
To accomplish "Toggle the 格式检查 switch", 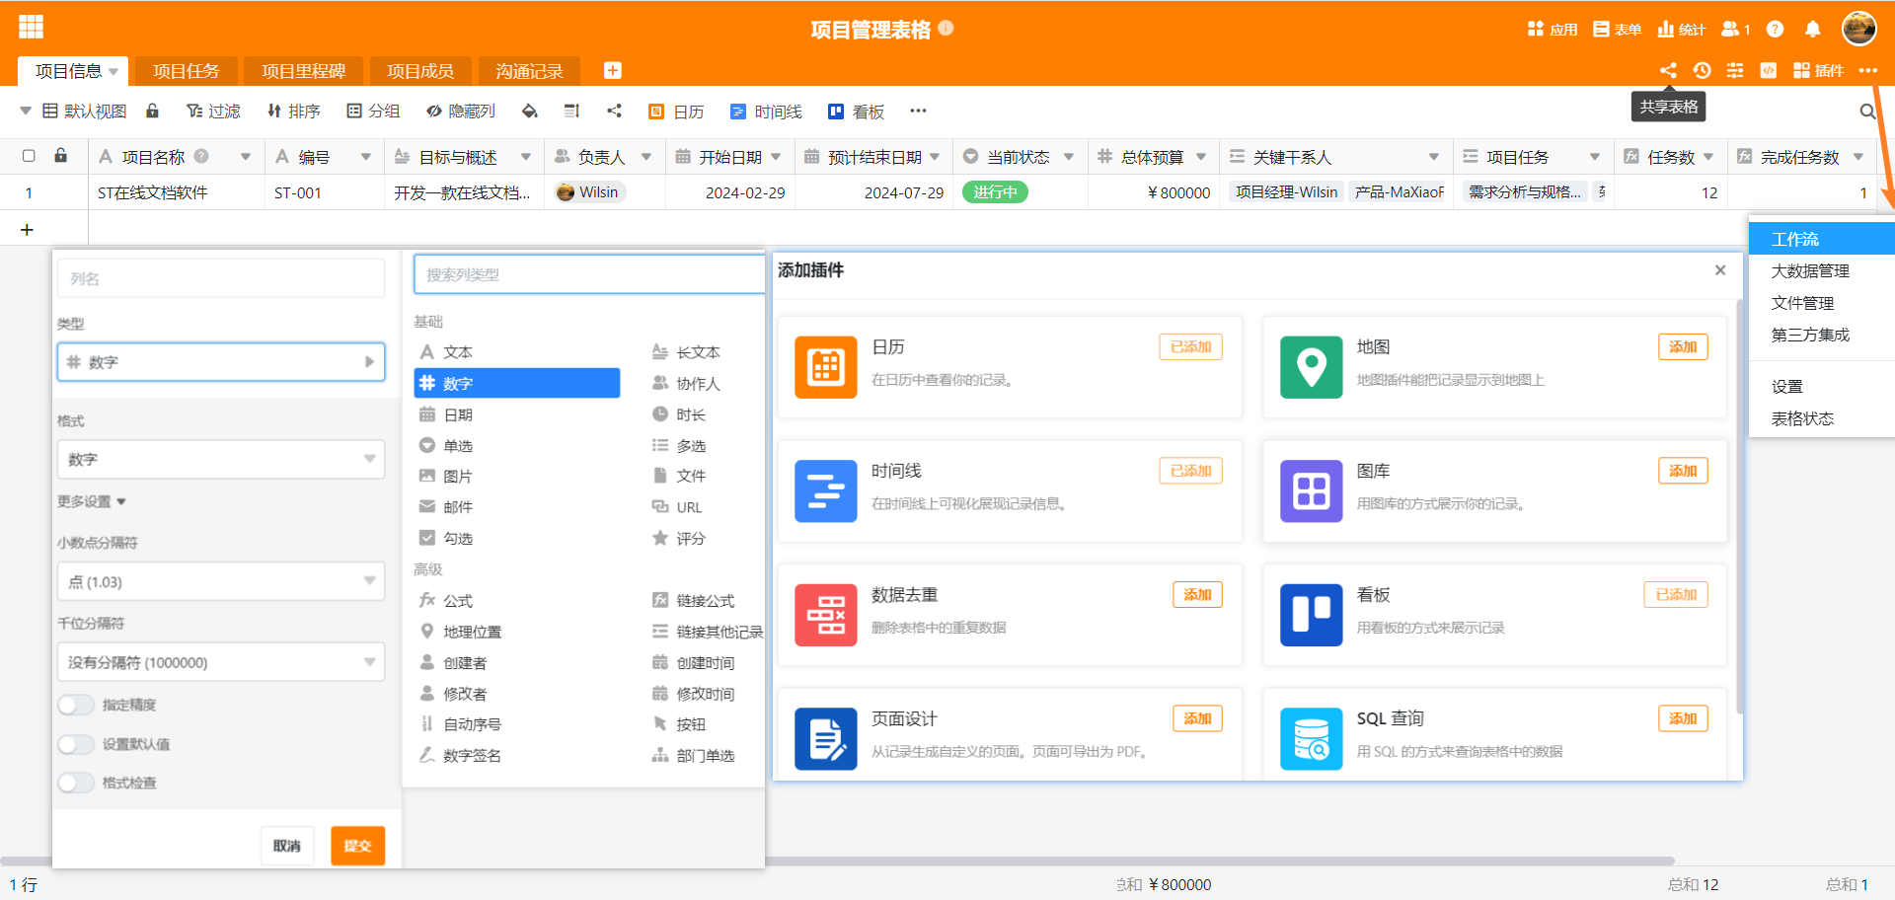I will pos(76,783).
